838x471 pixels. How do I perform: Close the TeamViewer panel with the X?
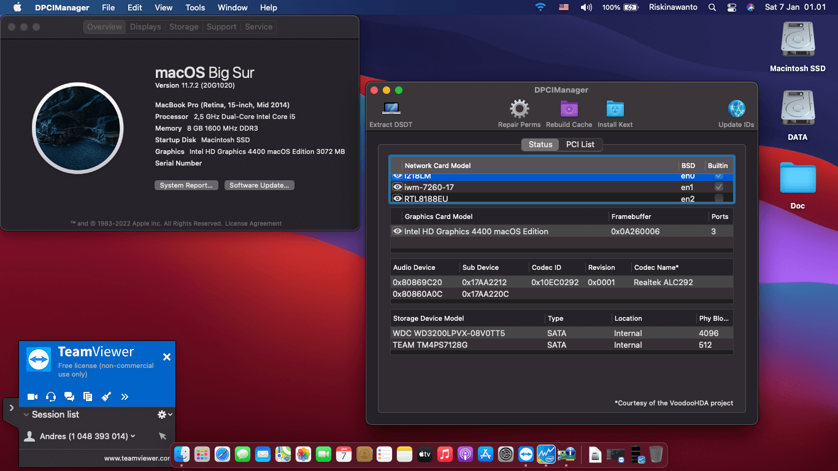166,357
